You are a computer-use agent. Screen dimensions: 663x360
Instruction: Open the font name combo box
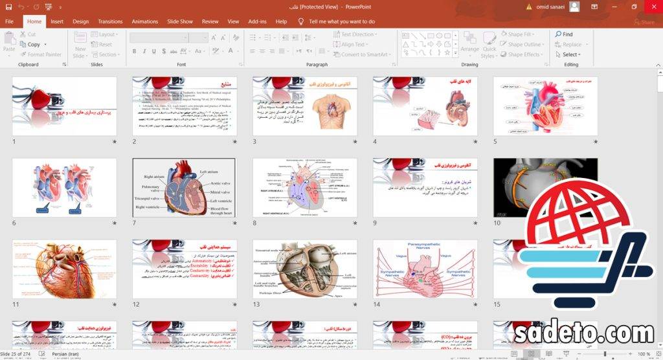[159, 38]
